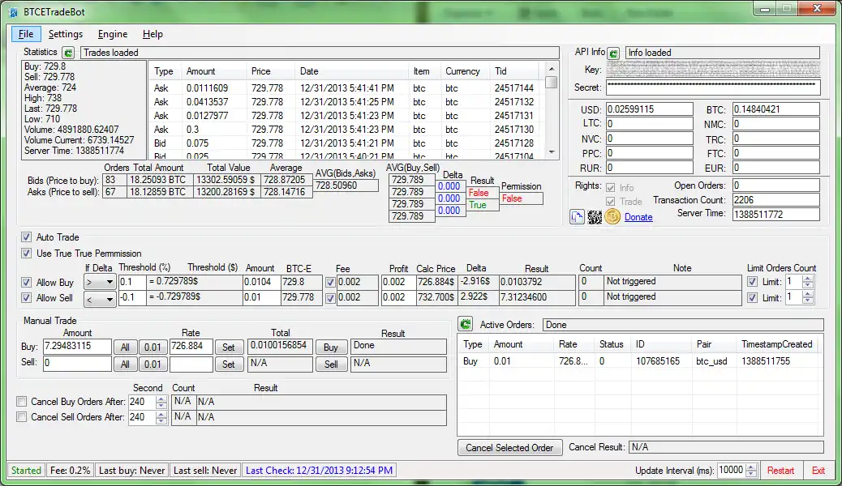The width and height of the screenshot is (842, 486).
Task: Step the Buy Limit orders count spinner
Action: pos(808,282)
